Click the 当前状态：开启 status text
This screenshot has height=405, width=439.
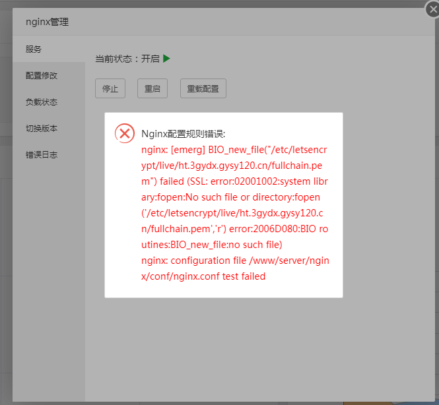[127, 59]
